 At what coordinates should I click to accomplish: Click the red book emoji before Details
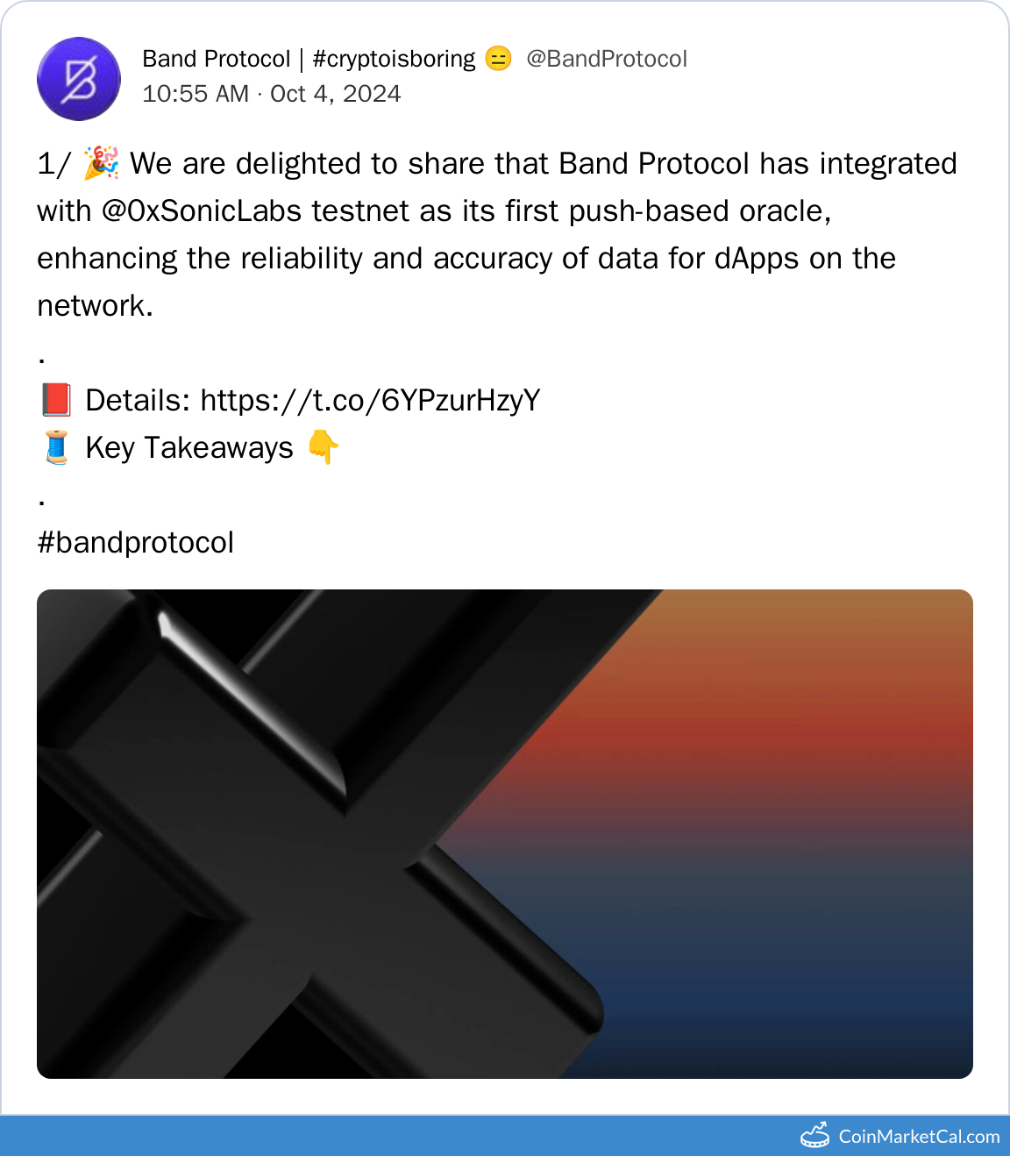point(56,400)
